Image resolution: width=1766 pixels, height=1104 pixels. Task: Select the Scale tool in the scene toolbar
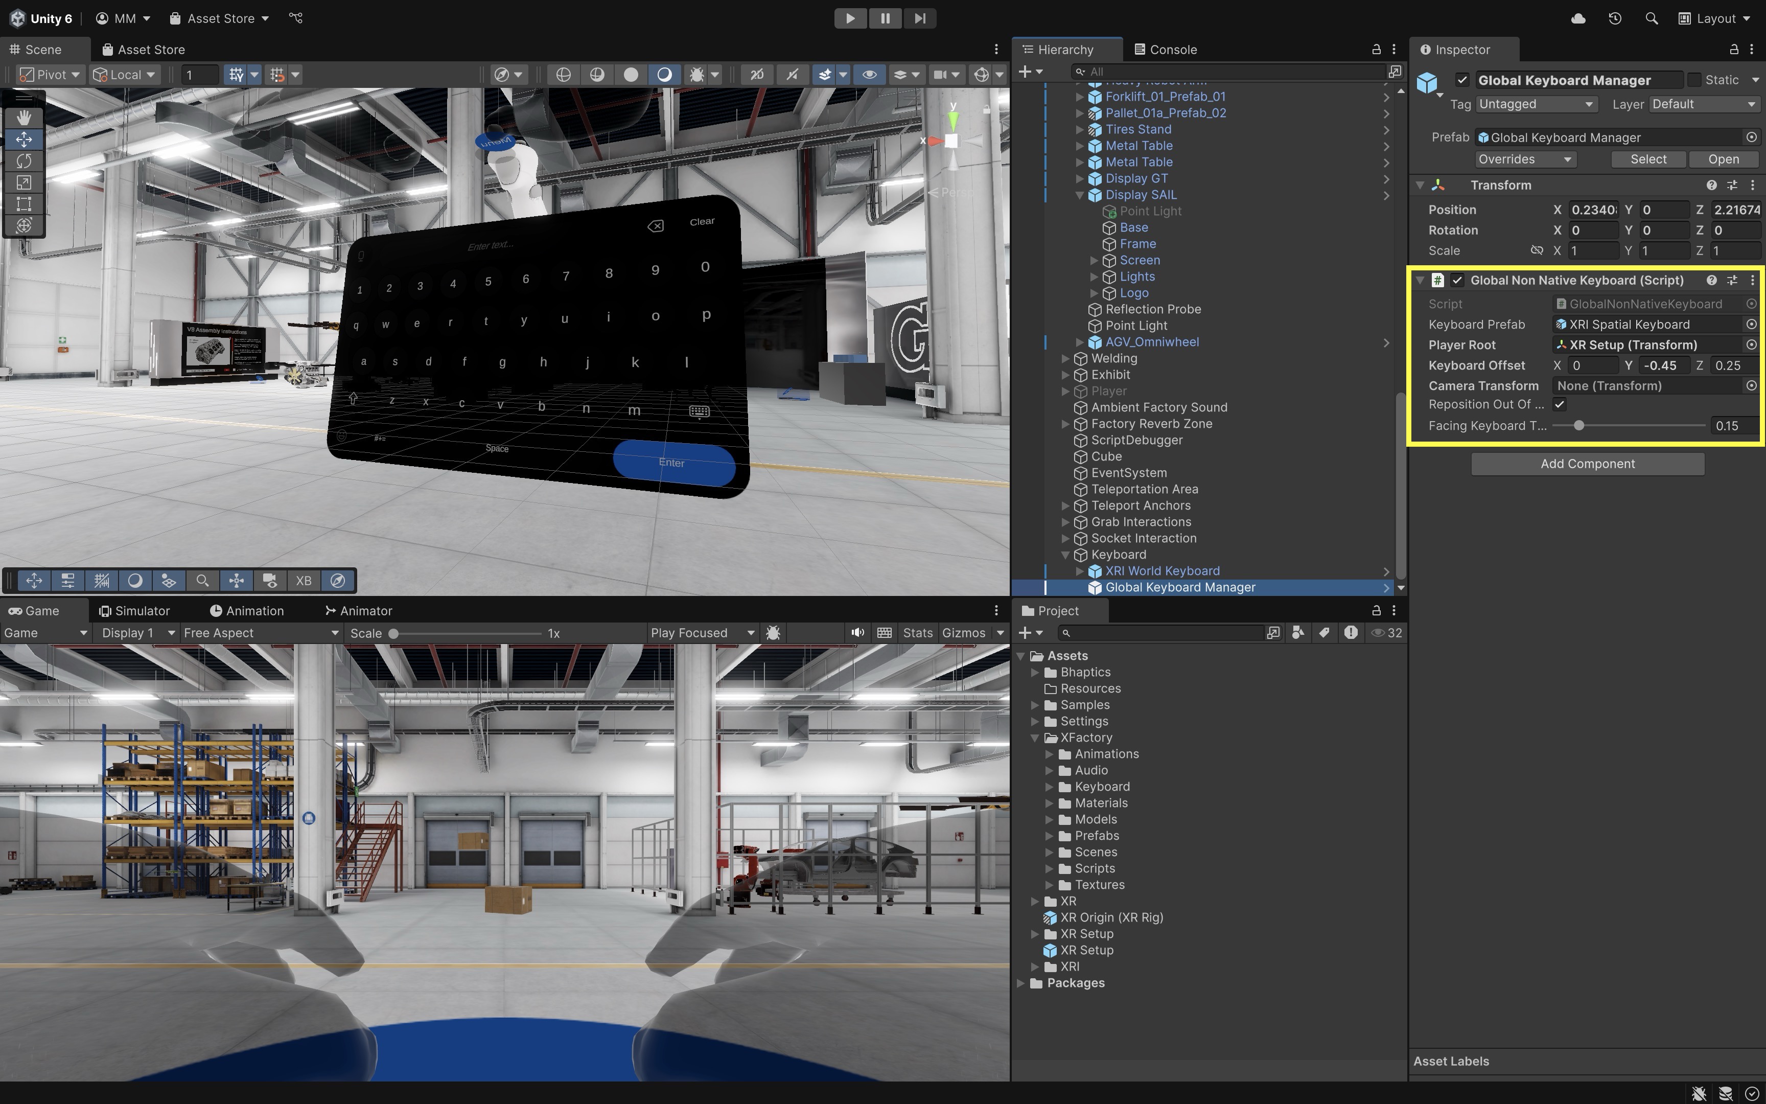(x=24, y=182)
